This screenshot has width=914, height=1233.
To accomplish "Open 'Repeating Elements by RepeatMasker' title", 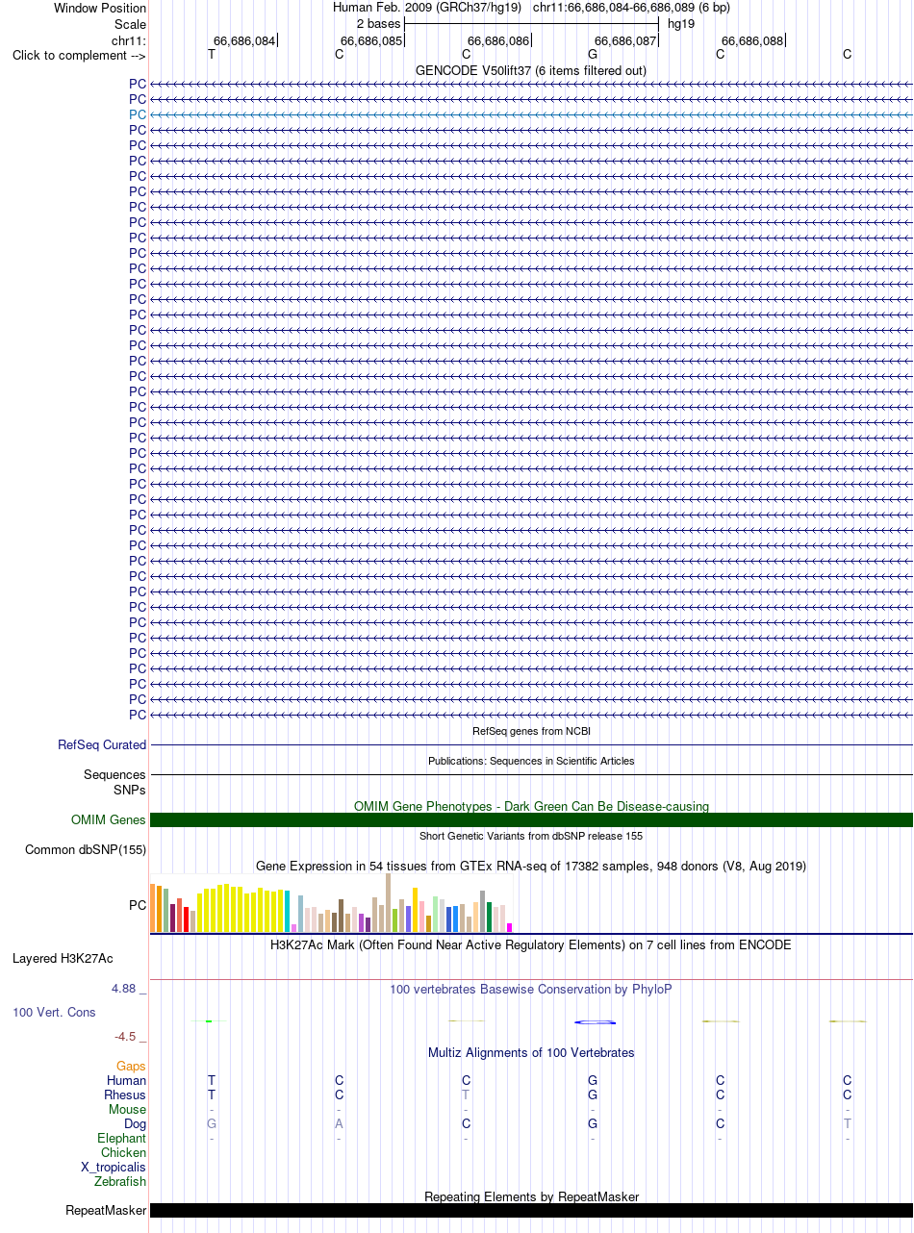I will (x=531, y=1197).
